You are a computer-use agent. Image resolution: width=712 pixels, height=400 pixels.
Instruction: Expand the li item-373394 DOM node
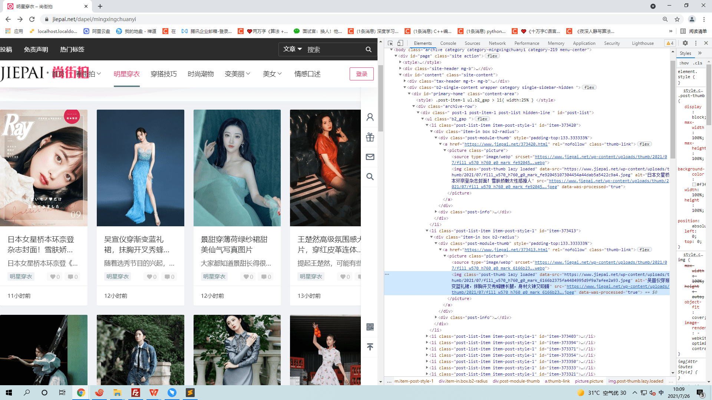427,343
